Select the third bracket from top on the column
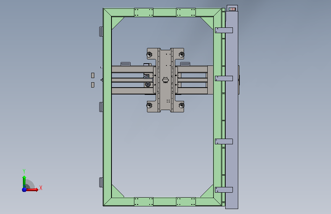The image size is (331, 214). [x=224, y=141]
